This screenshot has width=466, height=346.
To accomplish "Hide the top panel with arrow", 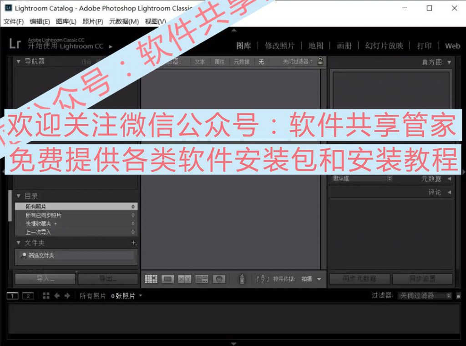I will (x=234, y=31).
